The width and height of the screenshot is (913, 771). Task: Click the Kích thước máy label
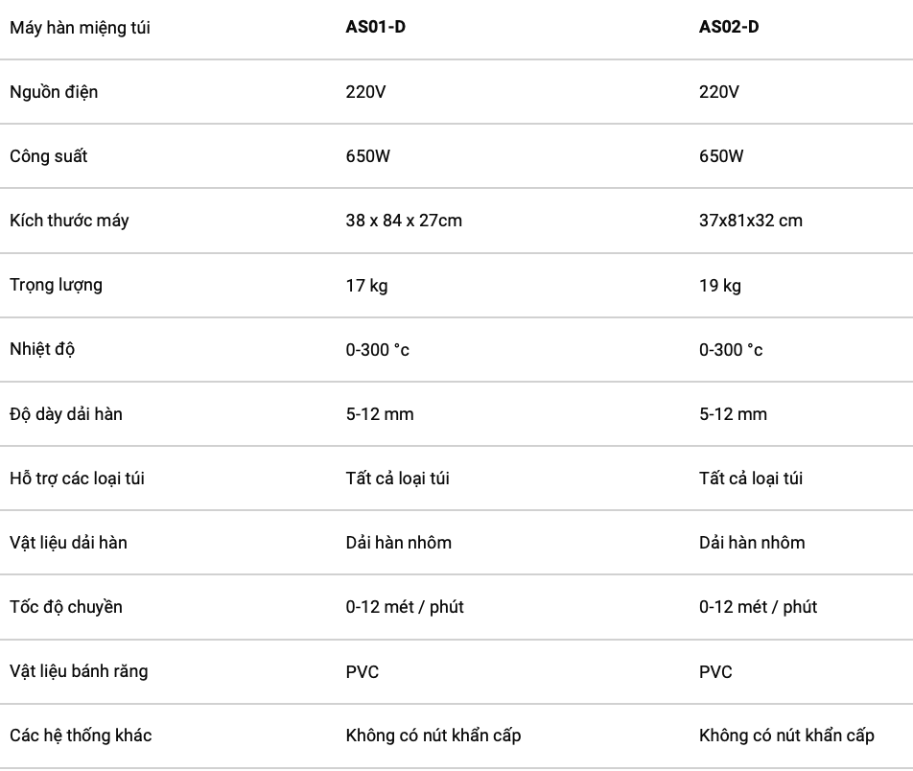(69, 221)
